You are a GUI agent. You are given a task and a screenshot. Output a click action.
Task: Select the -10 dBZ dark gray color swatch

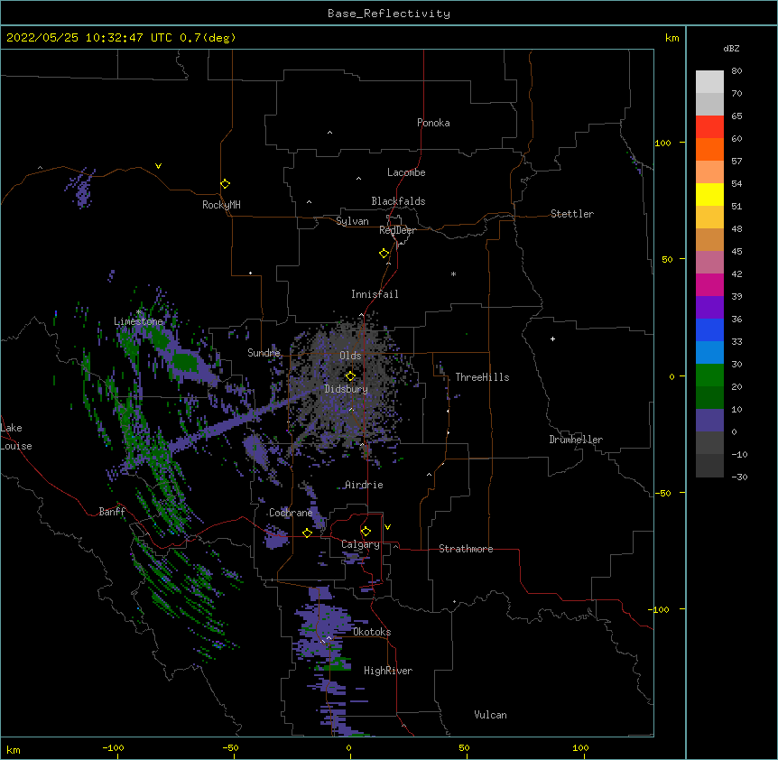tap(709, 466)
